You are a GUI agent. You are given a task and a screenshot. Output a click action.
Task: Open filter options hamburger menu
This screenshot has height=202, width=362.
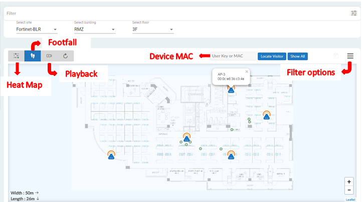click(x=350, y=56)
